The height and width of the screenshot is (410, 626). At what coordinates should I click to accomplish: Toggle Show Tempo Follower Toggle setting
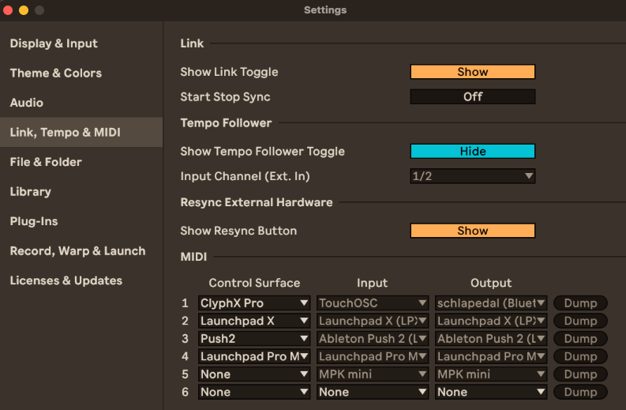click(x=472, y=152)
